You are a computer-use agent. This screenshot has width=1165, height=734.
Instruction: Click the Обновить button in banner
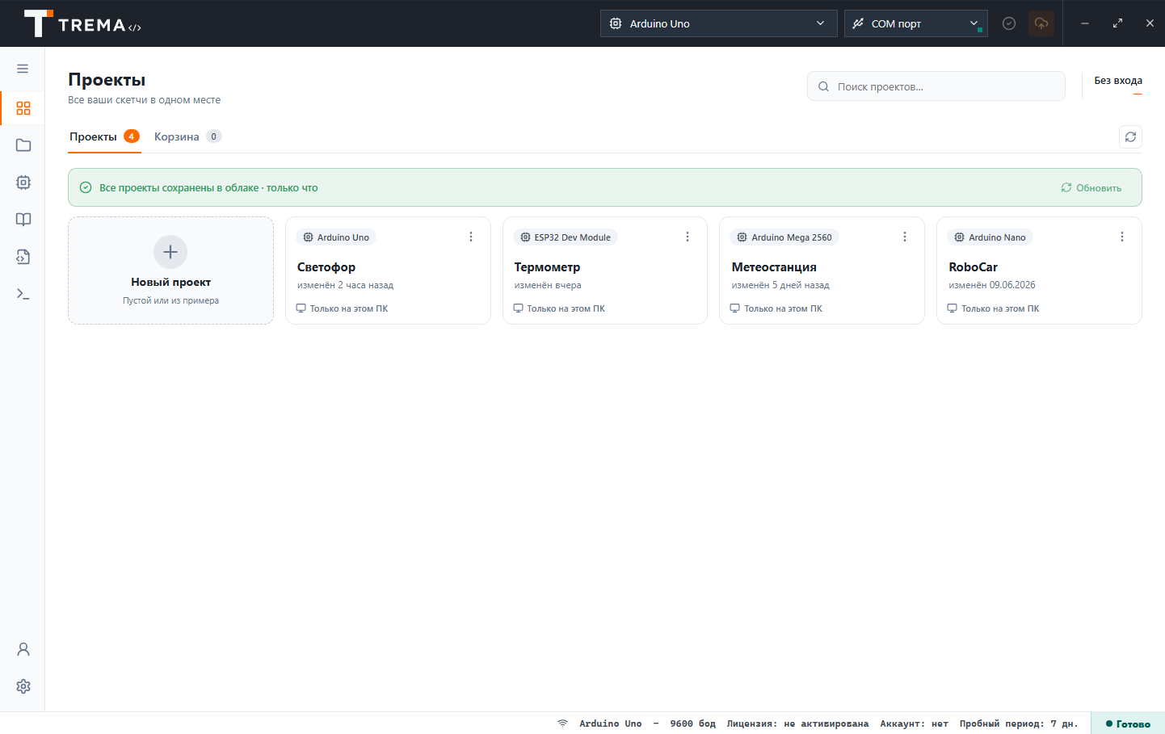[x=1091, y=187]
